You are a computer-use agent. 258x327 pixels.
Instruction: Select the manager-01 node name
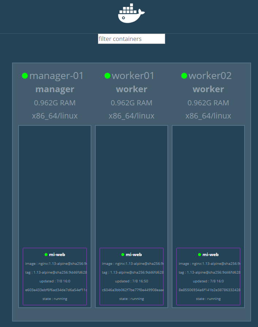tap(56, 76)
